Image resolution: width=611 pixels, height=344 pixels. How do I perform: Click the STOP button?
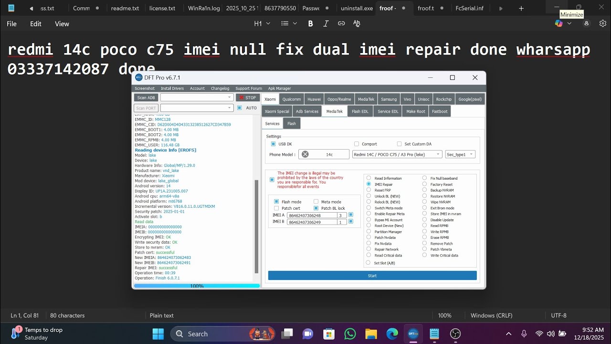point(247,97)
